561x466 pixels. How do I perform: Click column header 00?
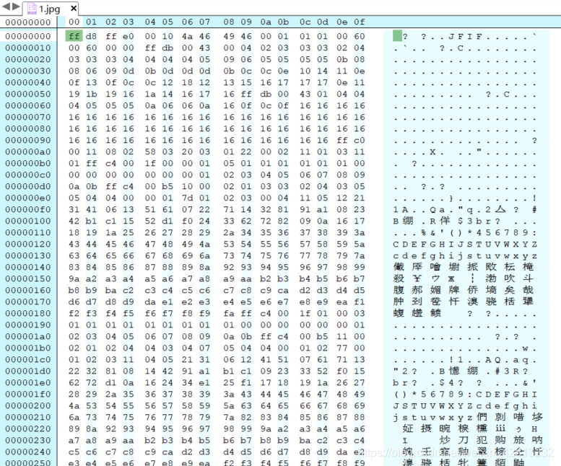74,22
